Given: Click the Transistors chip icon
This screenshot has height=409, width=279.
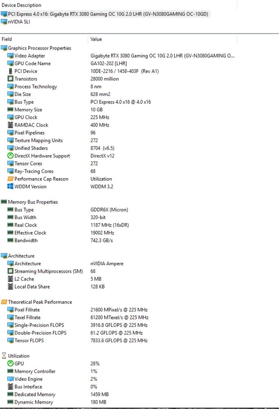Looking at the screenshot, I should (x=10, y=79).
